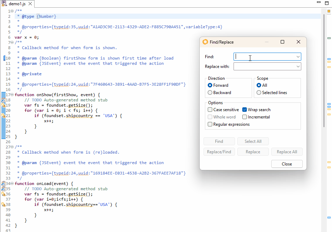The width and height of the screenshot is (332, 232).
Task: Minimize the editor view area
Action: [x=319, y=2]
